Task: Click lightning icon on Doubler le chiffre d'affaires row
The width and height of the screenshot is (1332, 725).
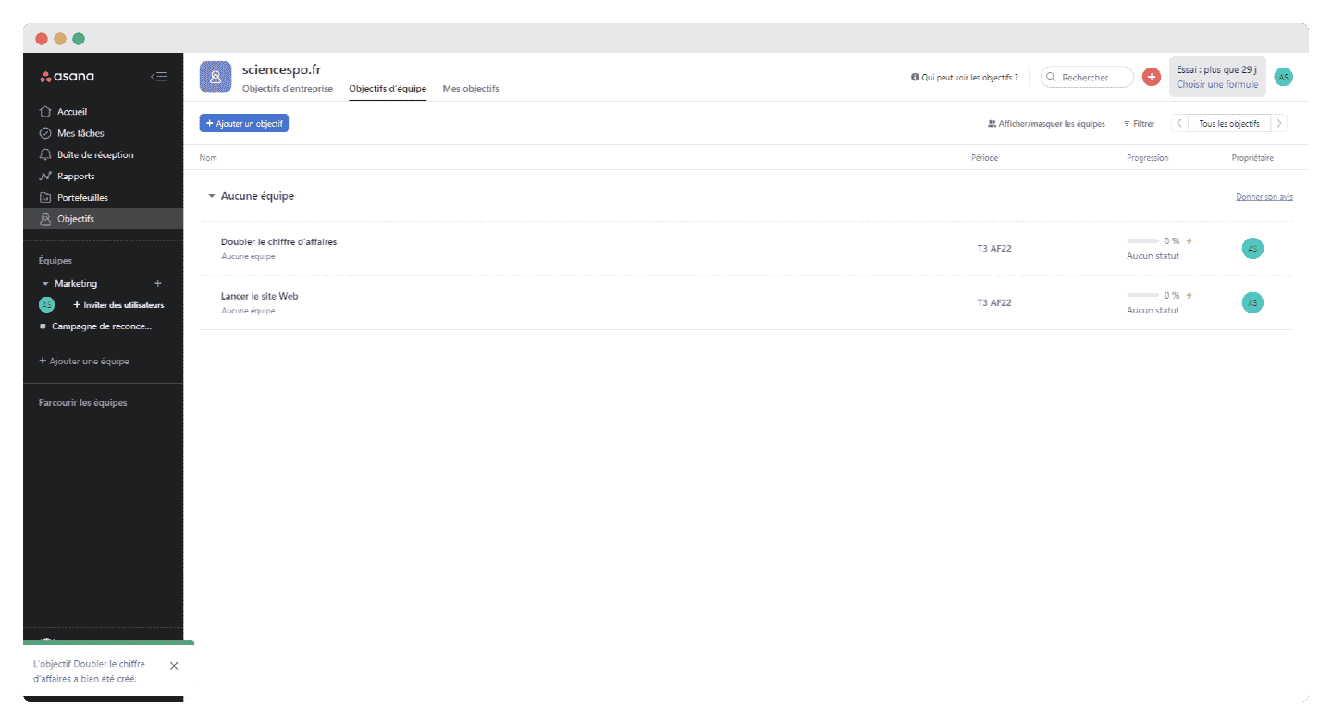Action: pos(1190,241)
